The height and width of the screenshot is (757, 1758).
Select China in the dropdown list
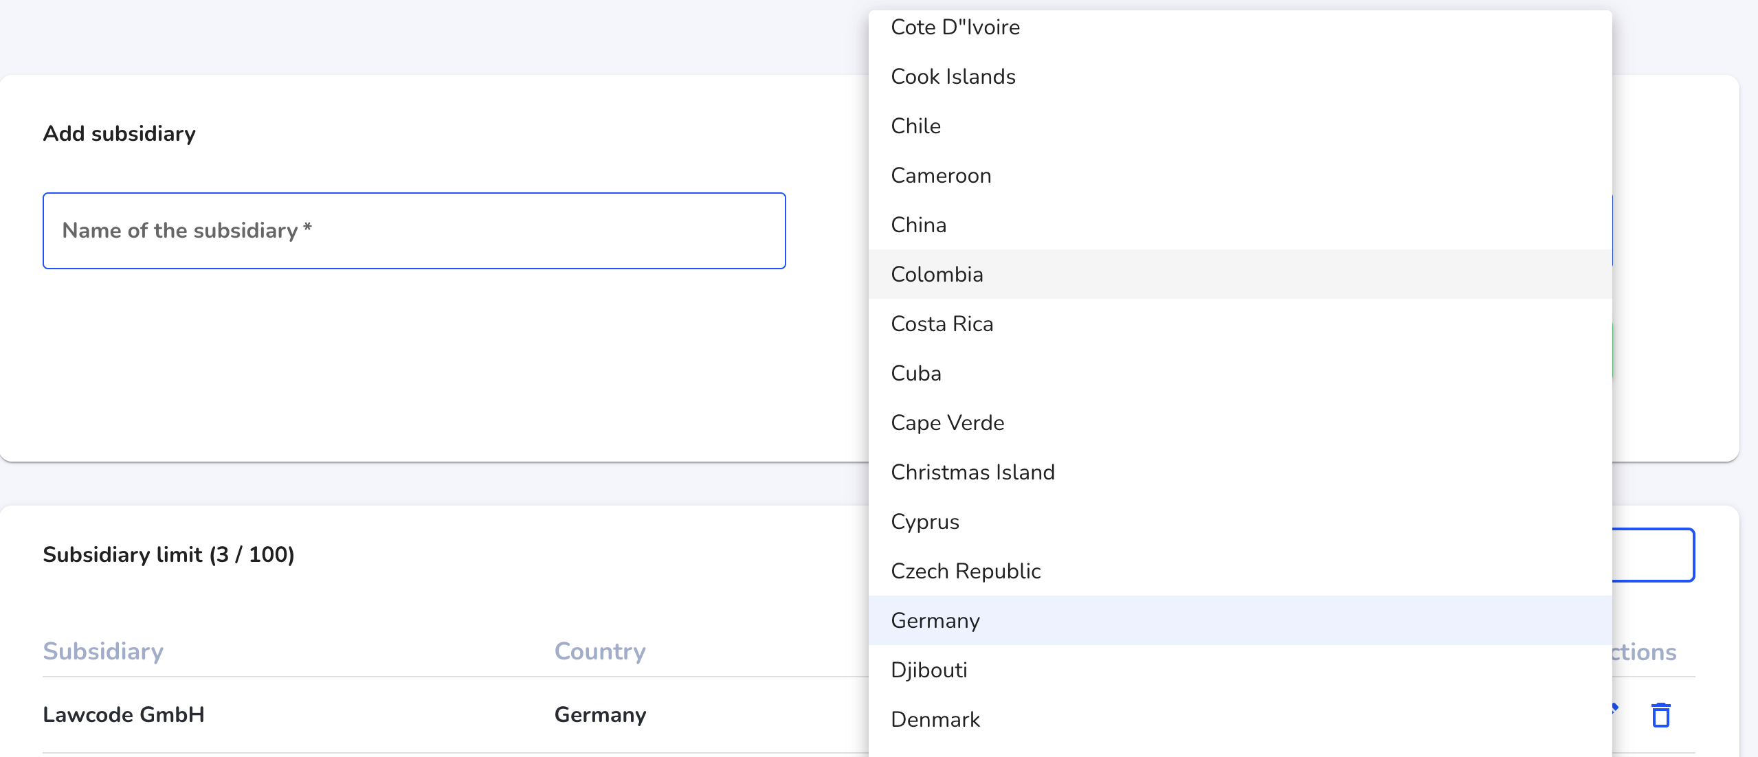coord(1240,225)
